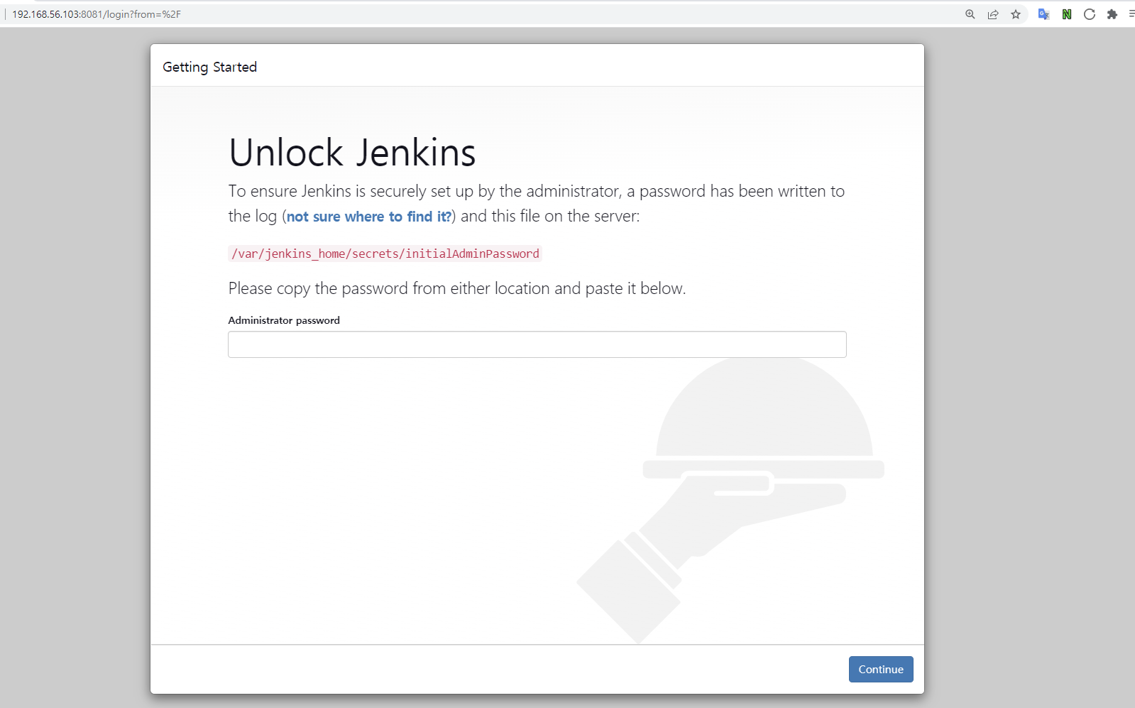Click the Administrator password label
This screenshot has width=1135, height=708.
[284, 320]
